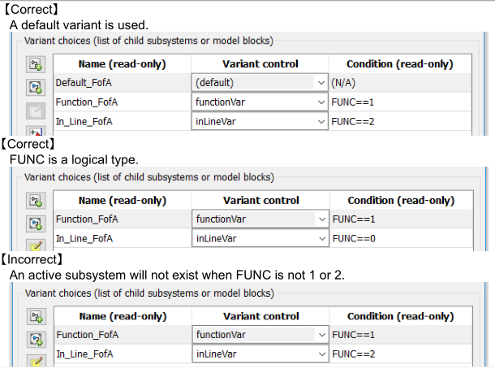The height and width of the screenshot is (369, 495).
Task: Click the Variant control column header in the Incorrect example
Action: (x=260, y=316)
